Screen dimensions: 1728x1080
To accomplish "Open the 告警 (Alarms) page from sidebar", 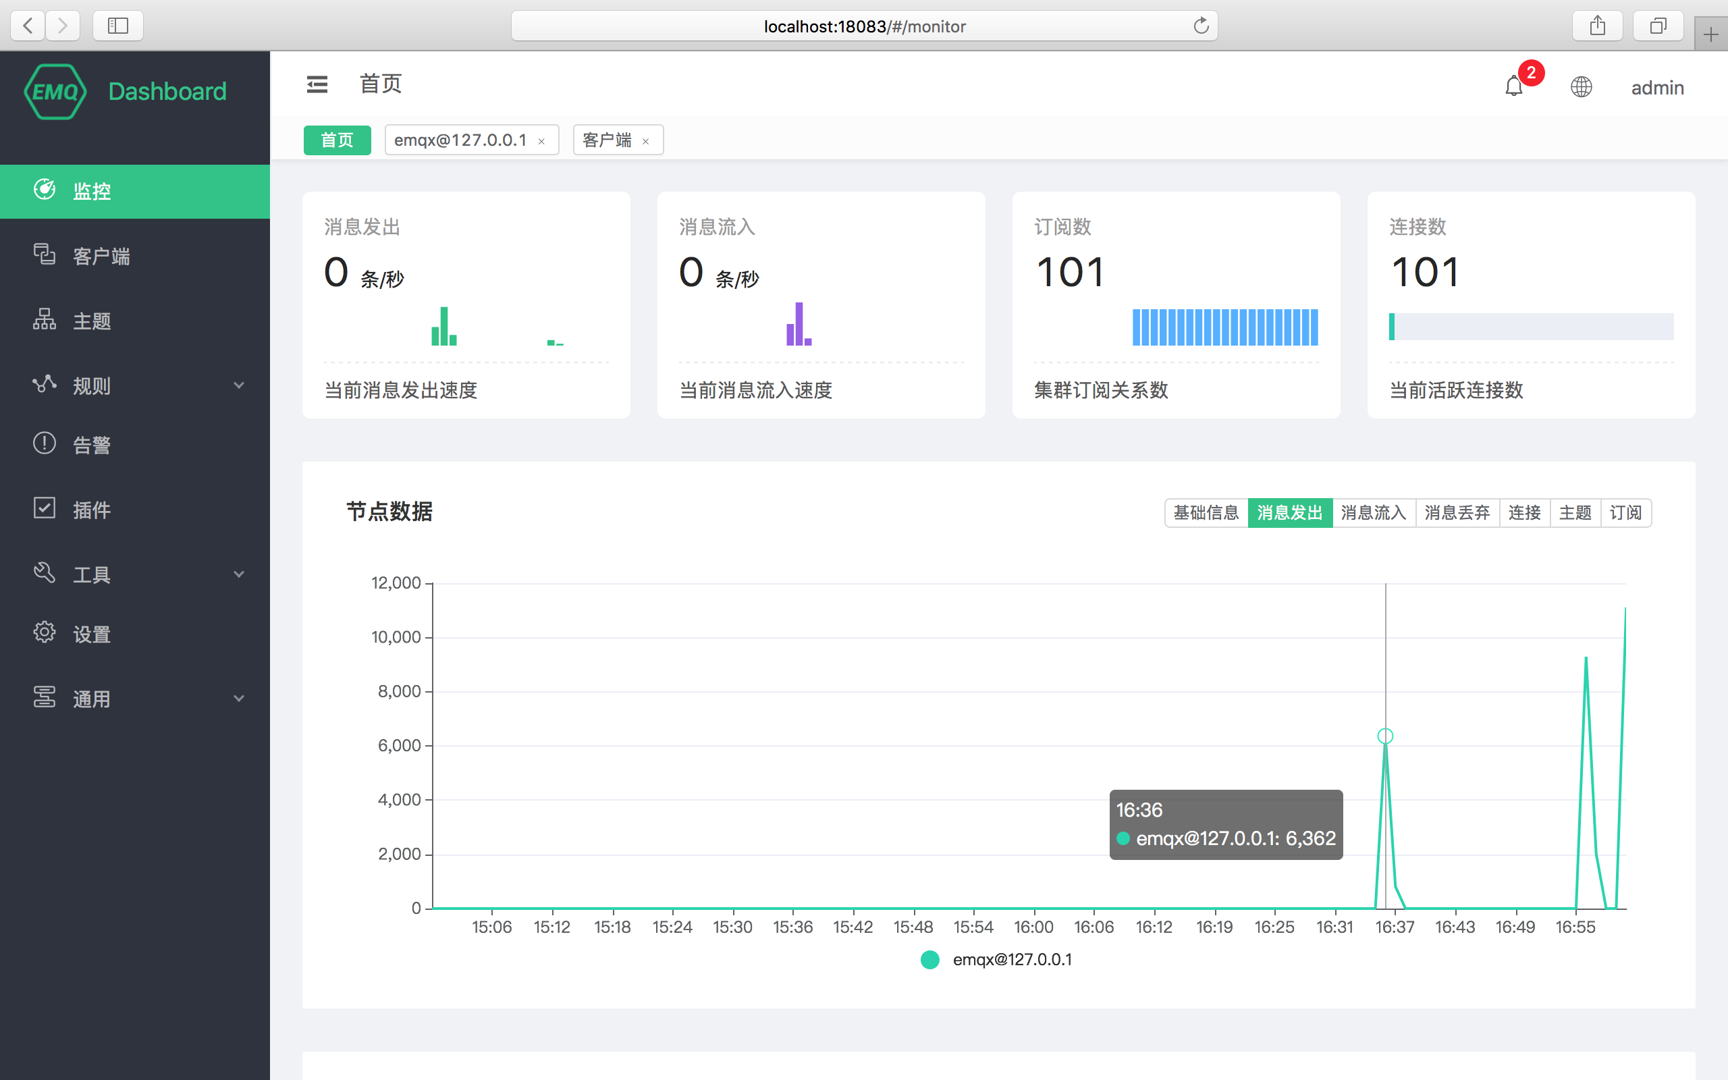I will [91, 444].
